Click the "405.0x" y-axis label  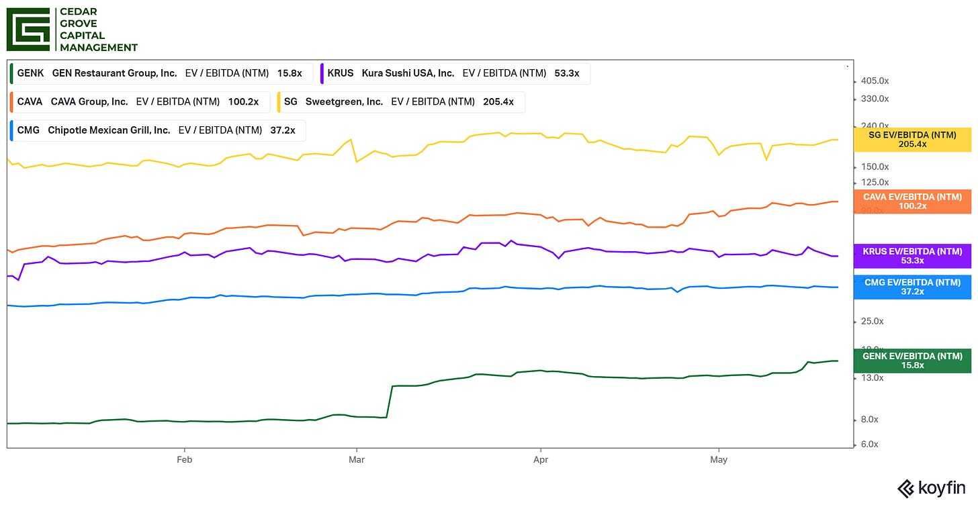875,81
